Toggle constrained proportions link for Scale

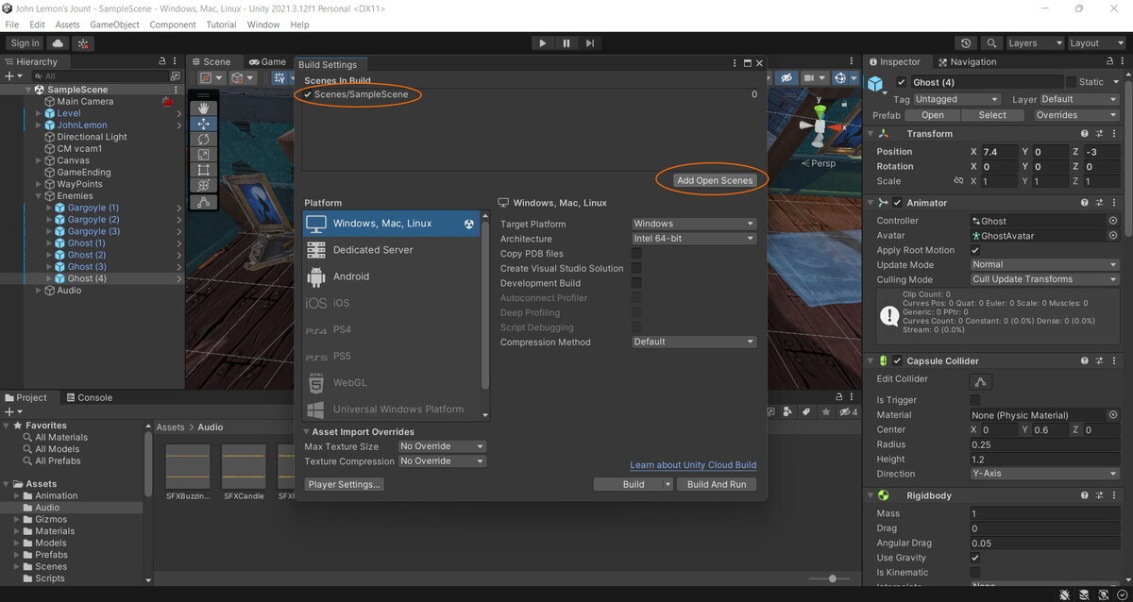click(958, 181)
